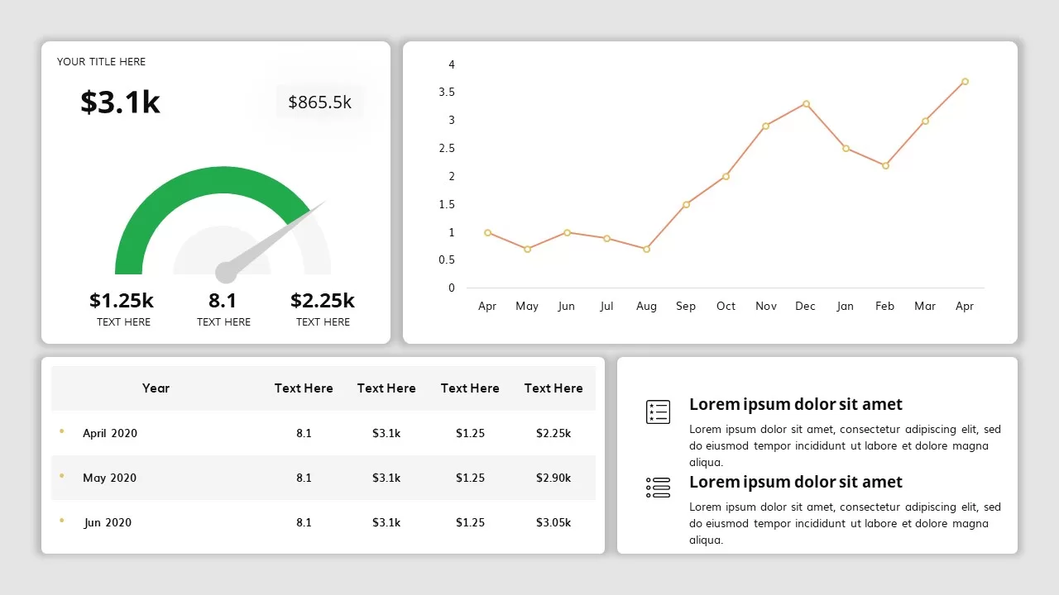Click the $3.05k cell in Jun row

[x=553, y=522]
